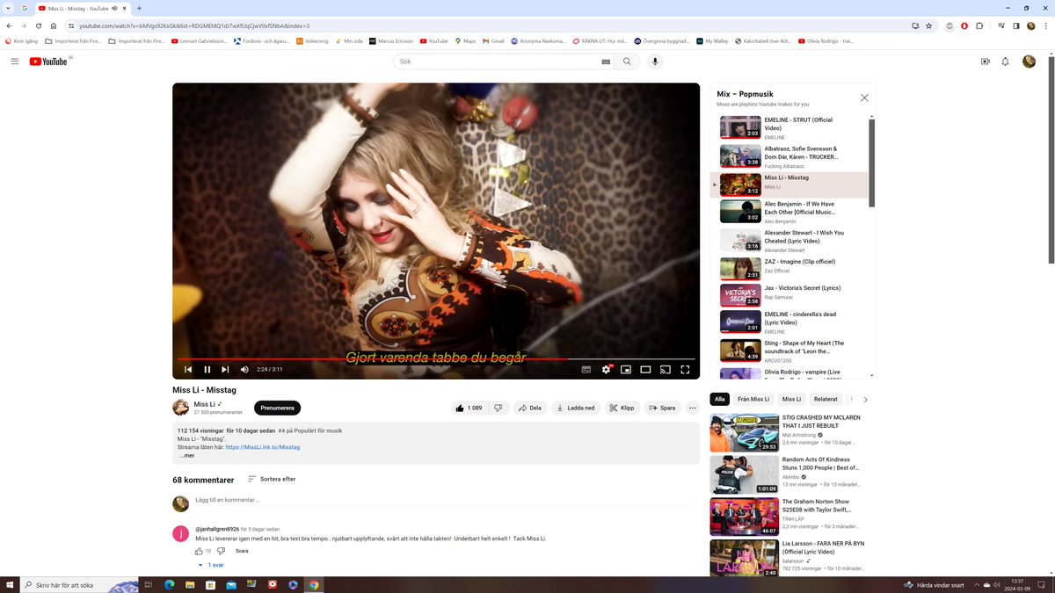The width and height of the screenshot is (1055, 593).
Task: Open the Maps bookmark
Action: pos(465,41)
